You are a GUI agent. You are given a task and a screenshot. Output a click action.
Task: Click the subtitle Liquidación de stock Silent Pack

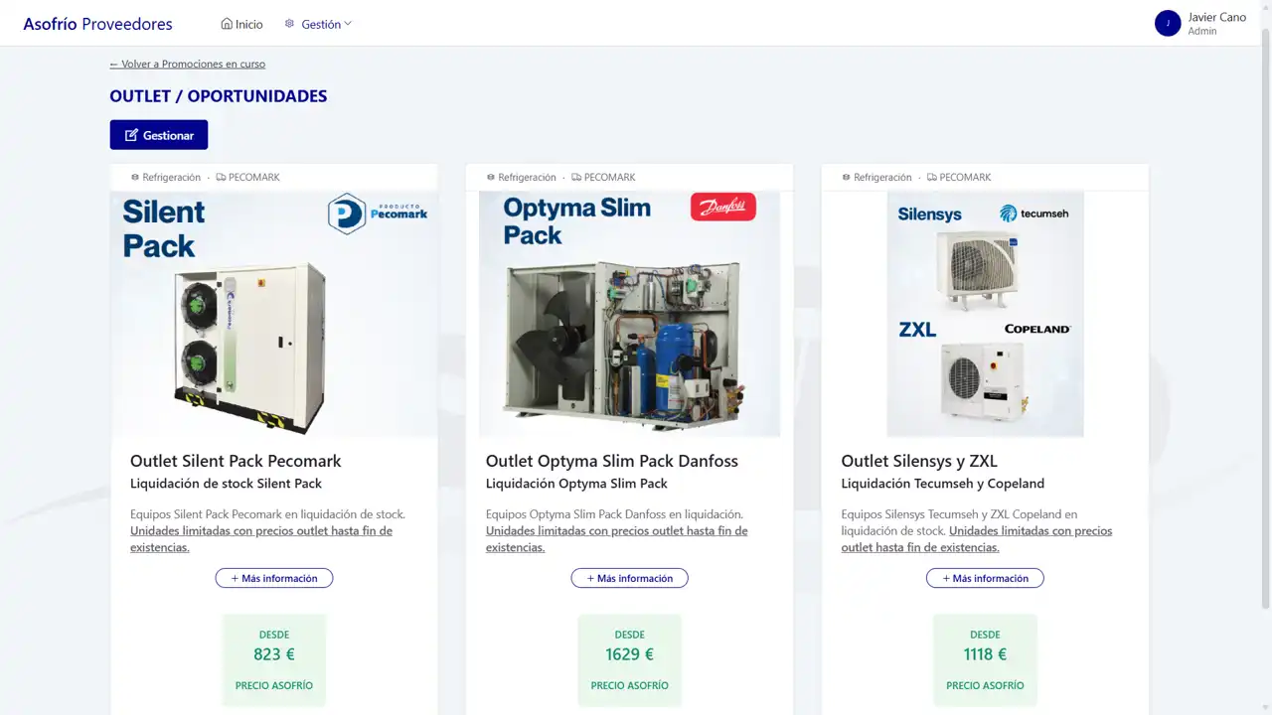click(x=227, y=484)
